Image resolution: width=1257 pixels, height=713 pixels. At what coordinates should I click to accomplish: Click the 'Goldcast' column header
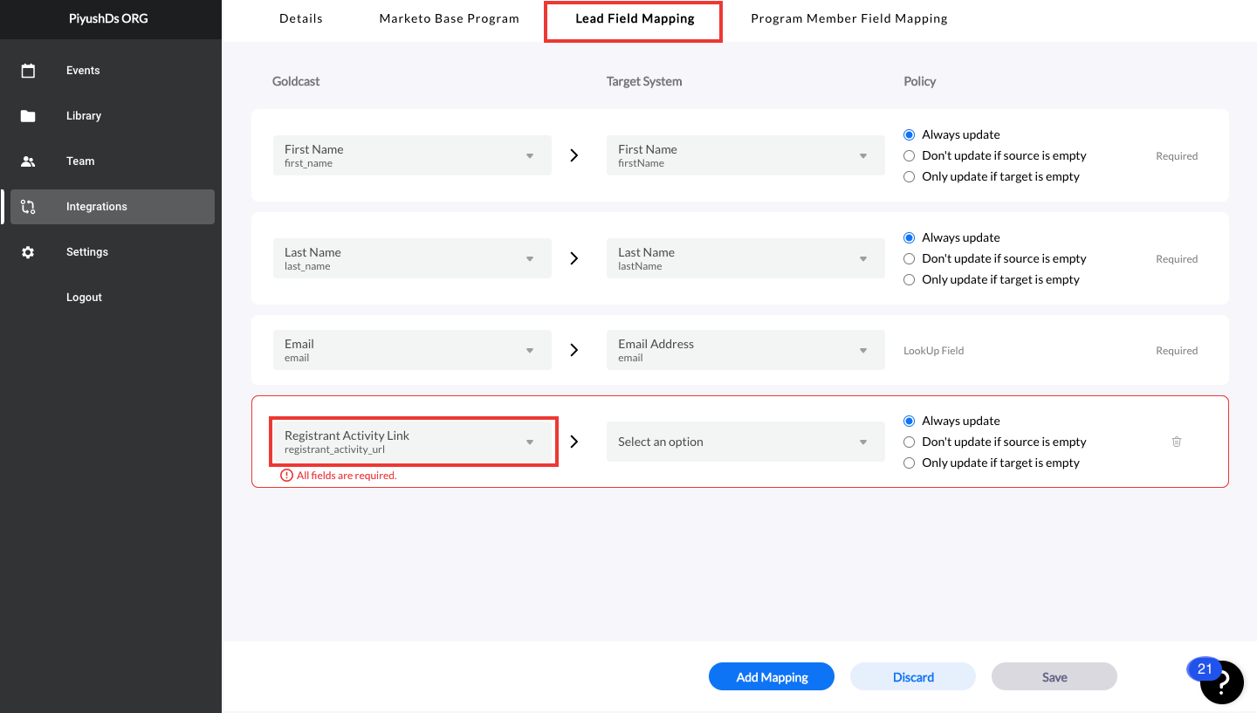click(296, 81)
